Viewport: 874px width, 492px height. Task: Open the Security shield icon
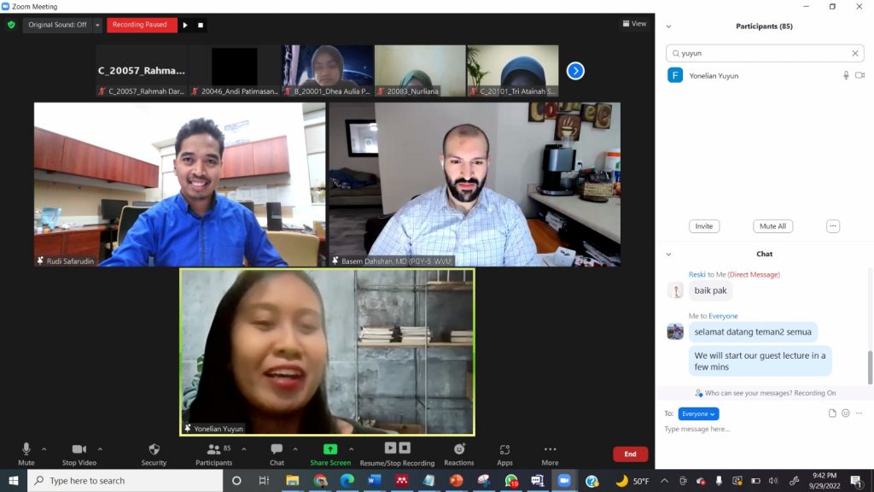coord(154,449)
